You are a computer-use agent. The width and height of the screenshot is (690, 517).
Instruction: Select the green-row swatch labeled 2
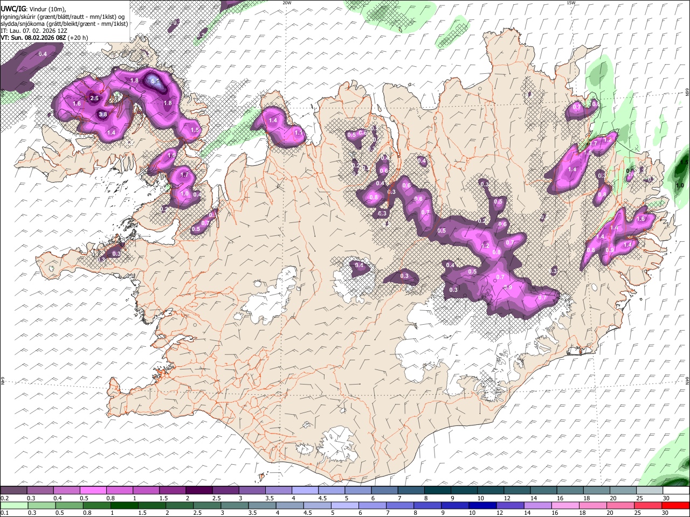point(179,505)
